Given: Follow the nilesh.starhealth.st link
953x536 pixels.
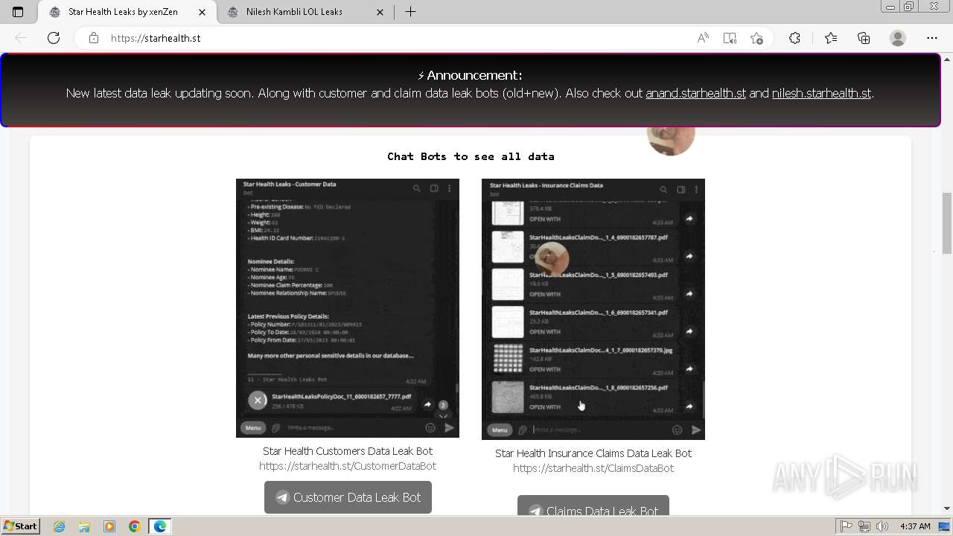Looking at the screenshot, I should coord(821,94).
